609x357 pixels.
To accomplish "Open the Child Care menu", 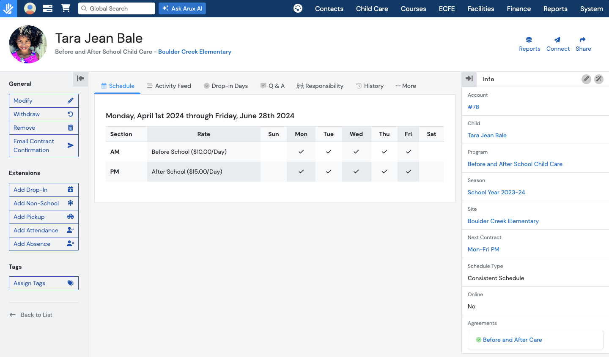I will tap(372, 8).
